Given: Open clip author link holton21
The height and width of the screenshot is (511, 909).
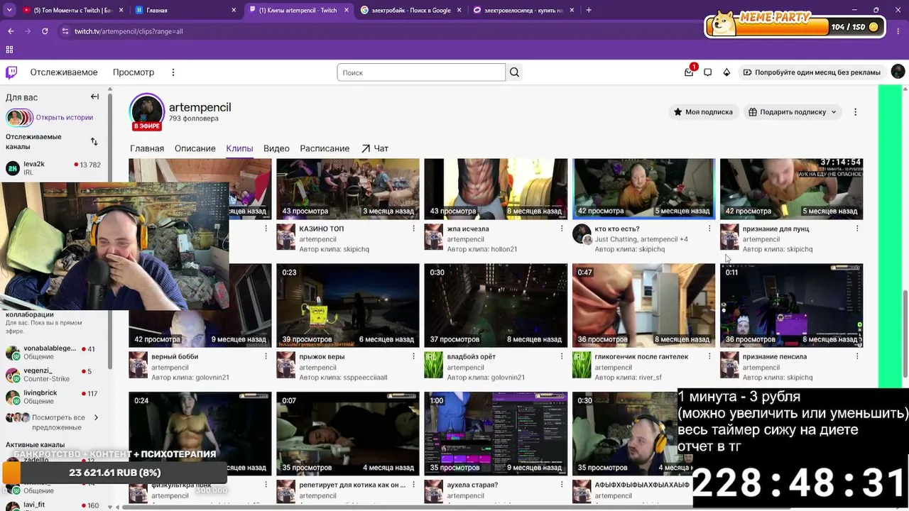Looking at the screenshot, I should coord(505,249).
